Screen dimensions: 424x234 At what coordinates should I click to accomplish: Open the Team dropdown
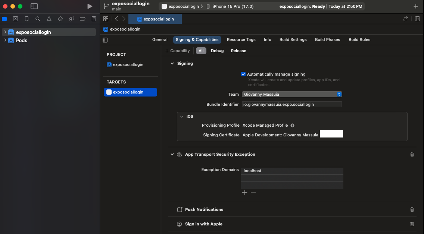292,94
